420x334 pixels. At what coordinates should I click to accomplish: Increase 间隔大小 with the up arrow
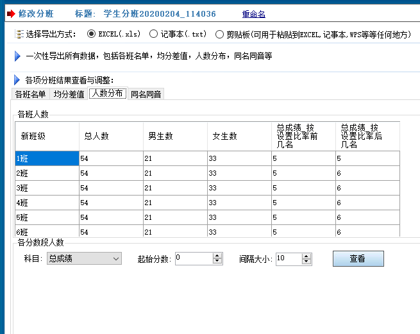307,256
